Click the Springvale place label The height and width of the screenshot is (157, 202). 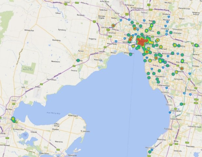click(x=178, y=79)
